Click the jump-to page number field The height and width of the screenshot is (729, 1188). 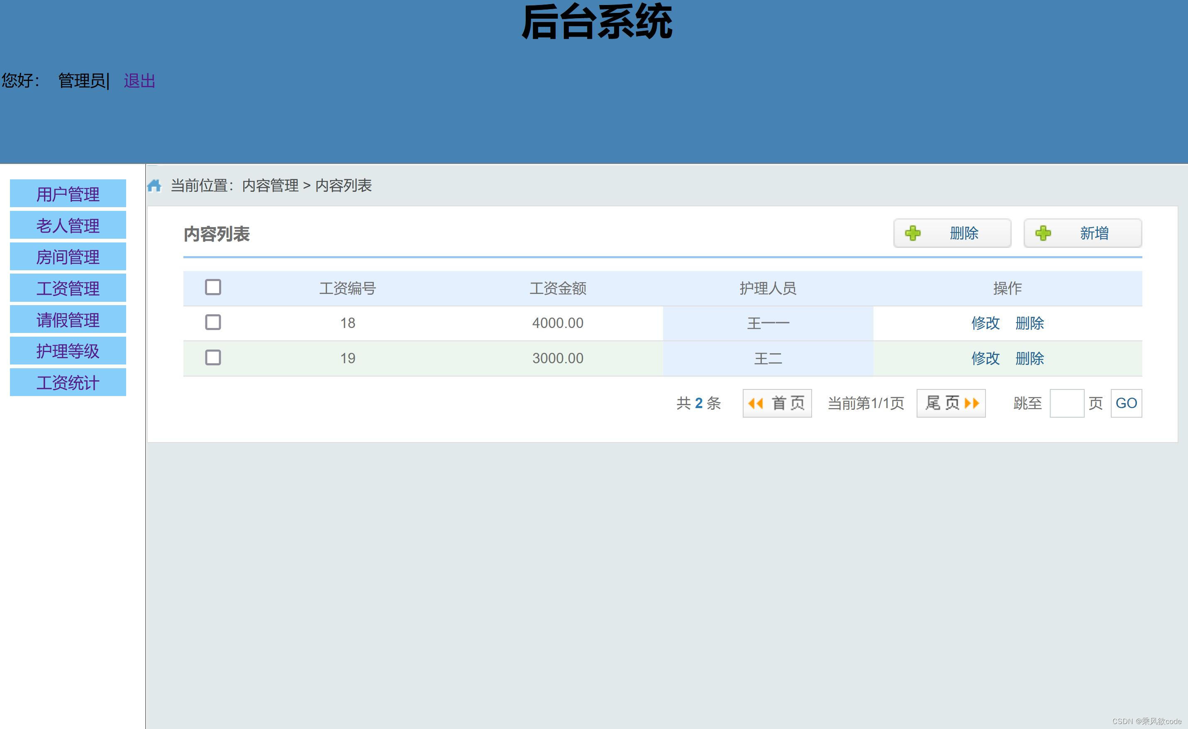1066,404
